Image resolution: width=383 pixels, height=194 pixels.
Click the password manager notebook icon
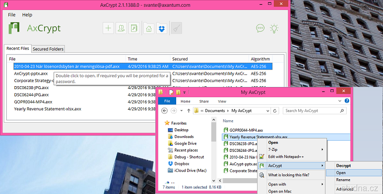click(x=134, y=28)
